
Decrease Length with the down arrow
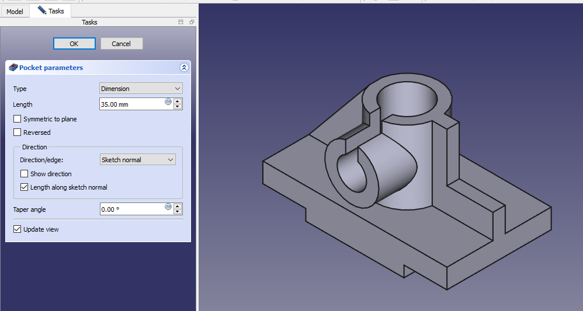click(178, 107)
